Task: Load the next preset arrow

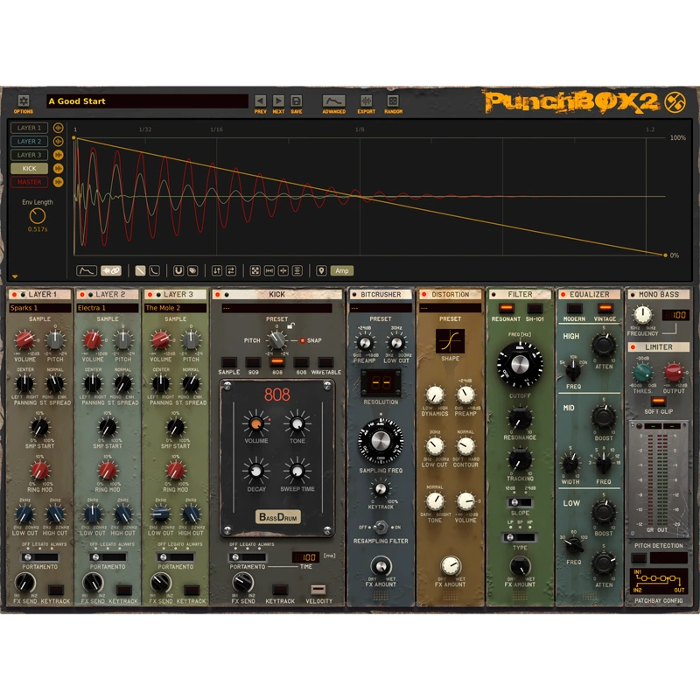Action: click(x=278, y=101)
